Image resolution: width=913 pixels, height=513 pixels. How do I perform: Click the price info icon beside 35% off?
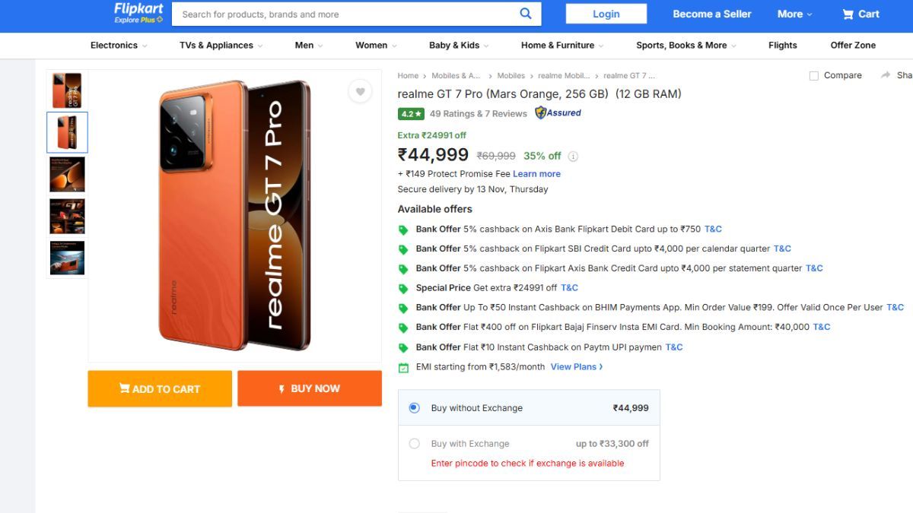(573, 157)
